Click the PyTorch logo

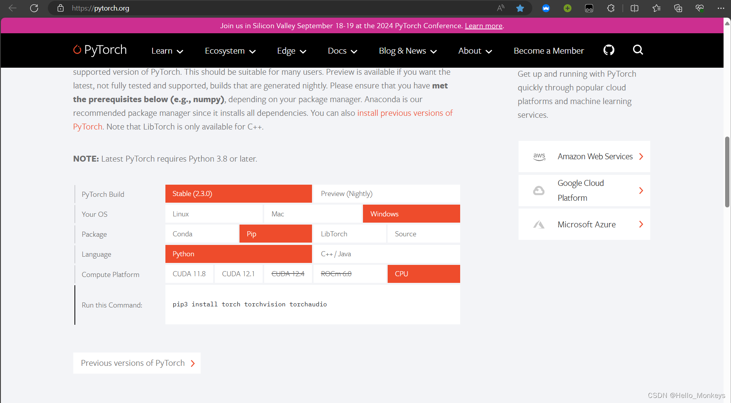(100, 50)
